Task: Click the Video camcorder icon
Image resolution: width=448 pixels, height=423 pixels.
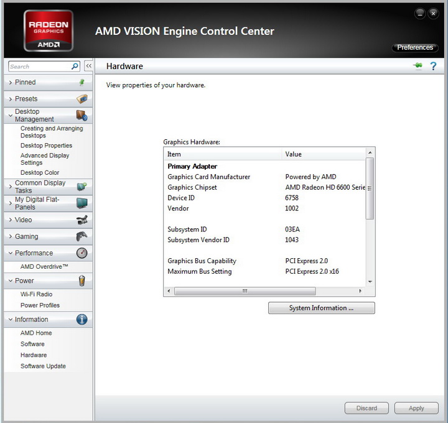Action: [x=82, y=220]
